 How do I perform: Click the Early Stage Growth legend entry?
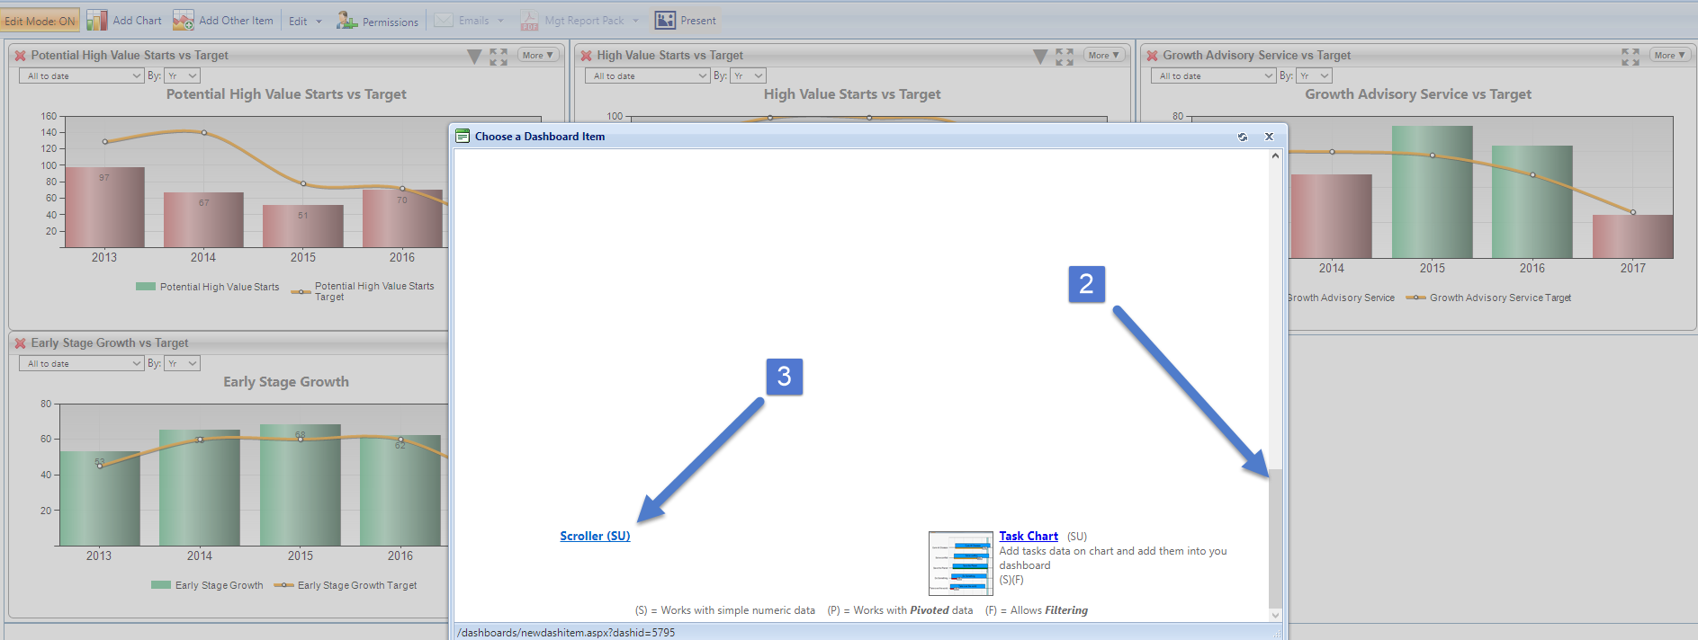pyautogui.click(x=208, y=586)
